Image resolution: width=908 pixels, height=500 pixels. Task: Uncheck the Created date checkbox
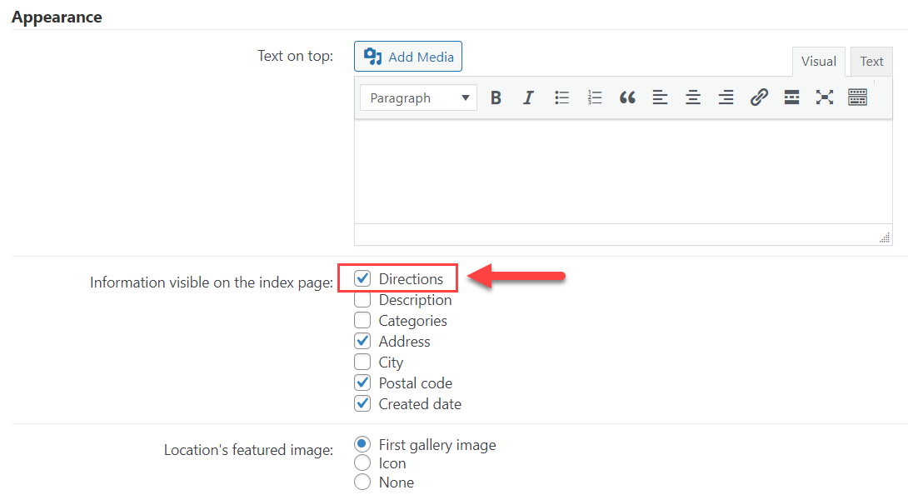362,404
